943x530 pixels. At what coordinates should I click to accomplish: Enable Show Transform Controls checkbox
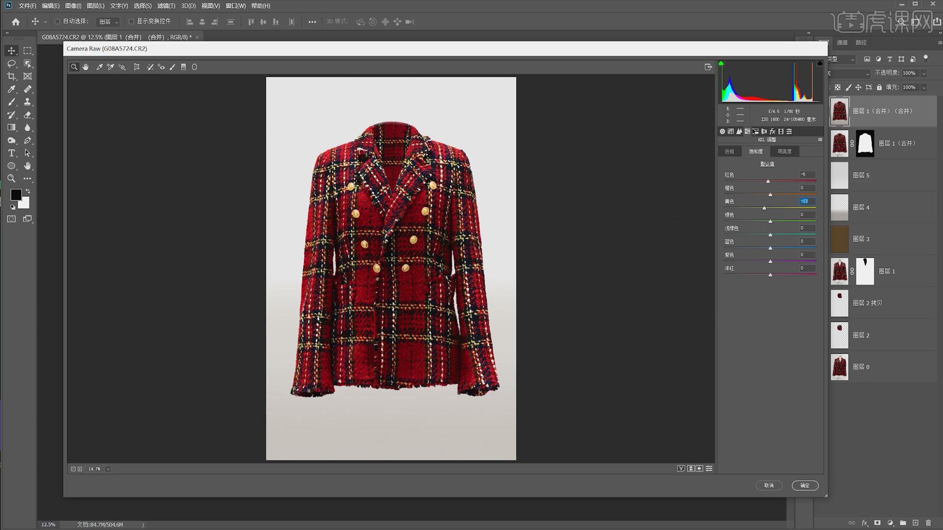131,22
